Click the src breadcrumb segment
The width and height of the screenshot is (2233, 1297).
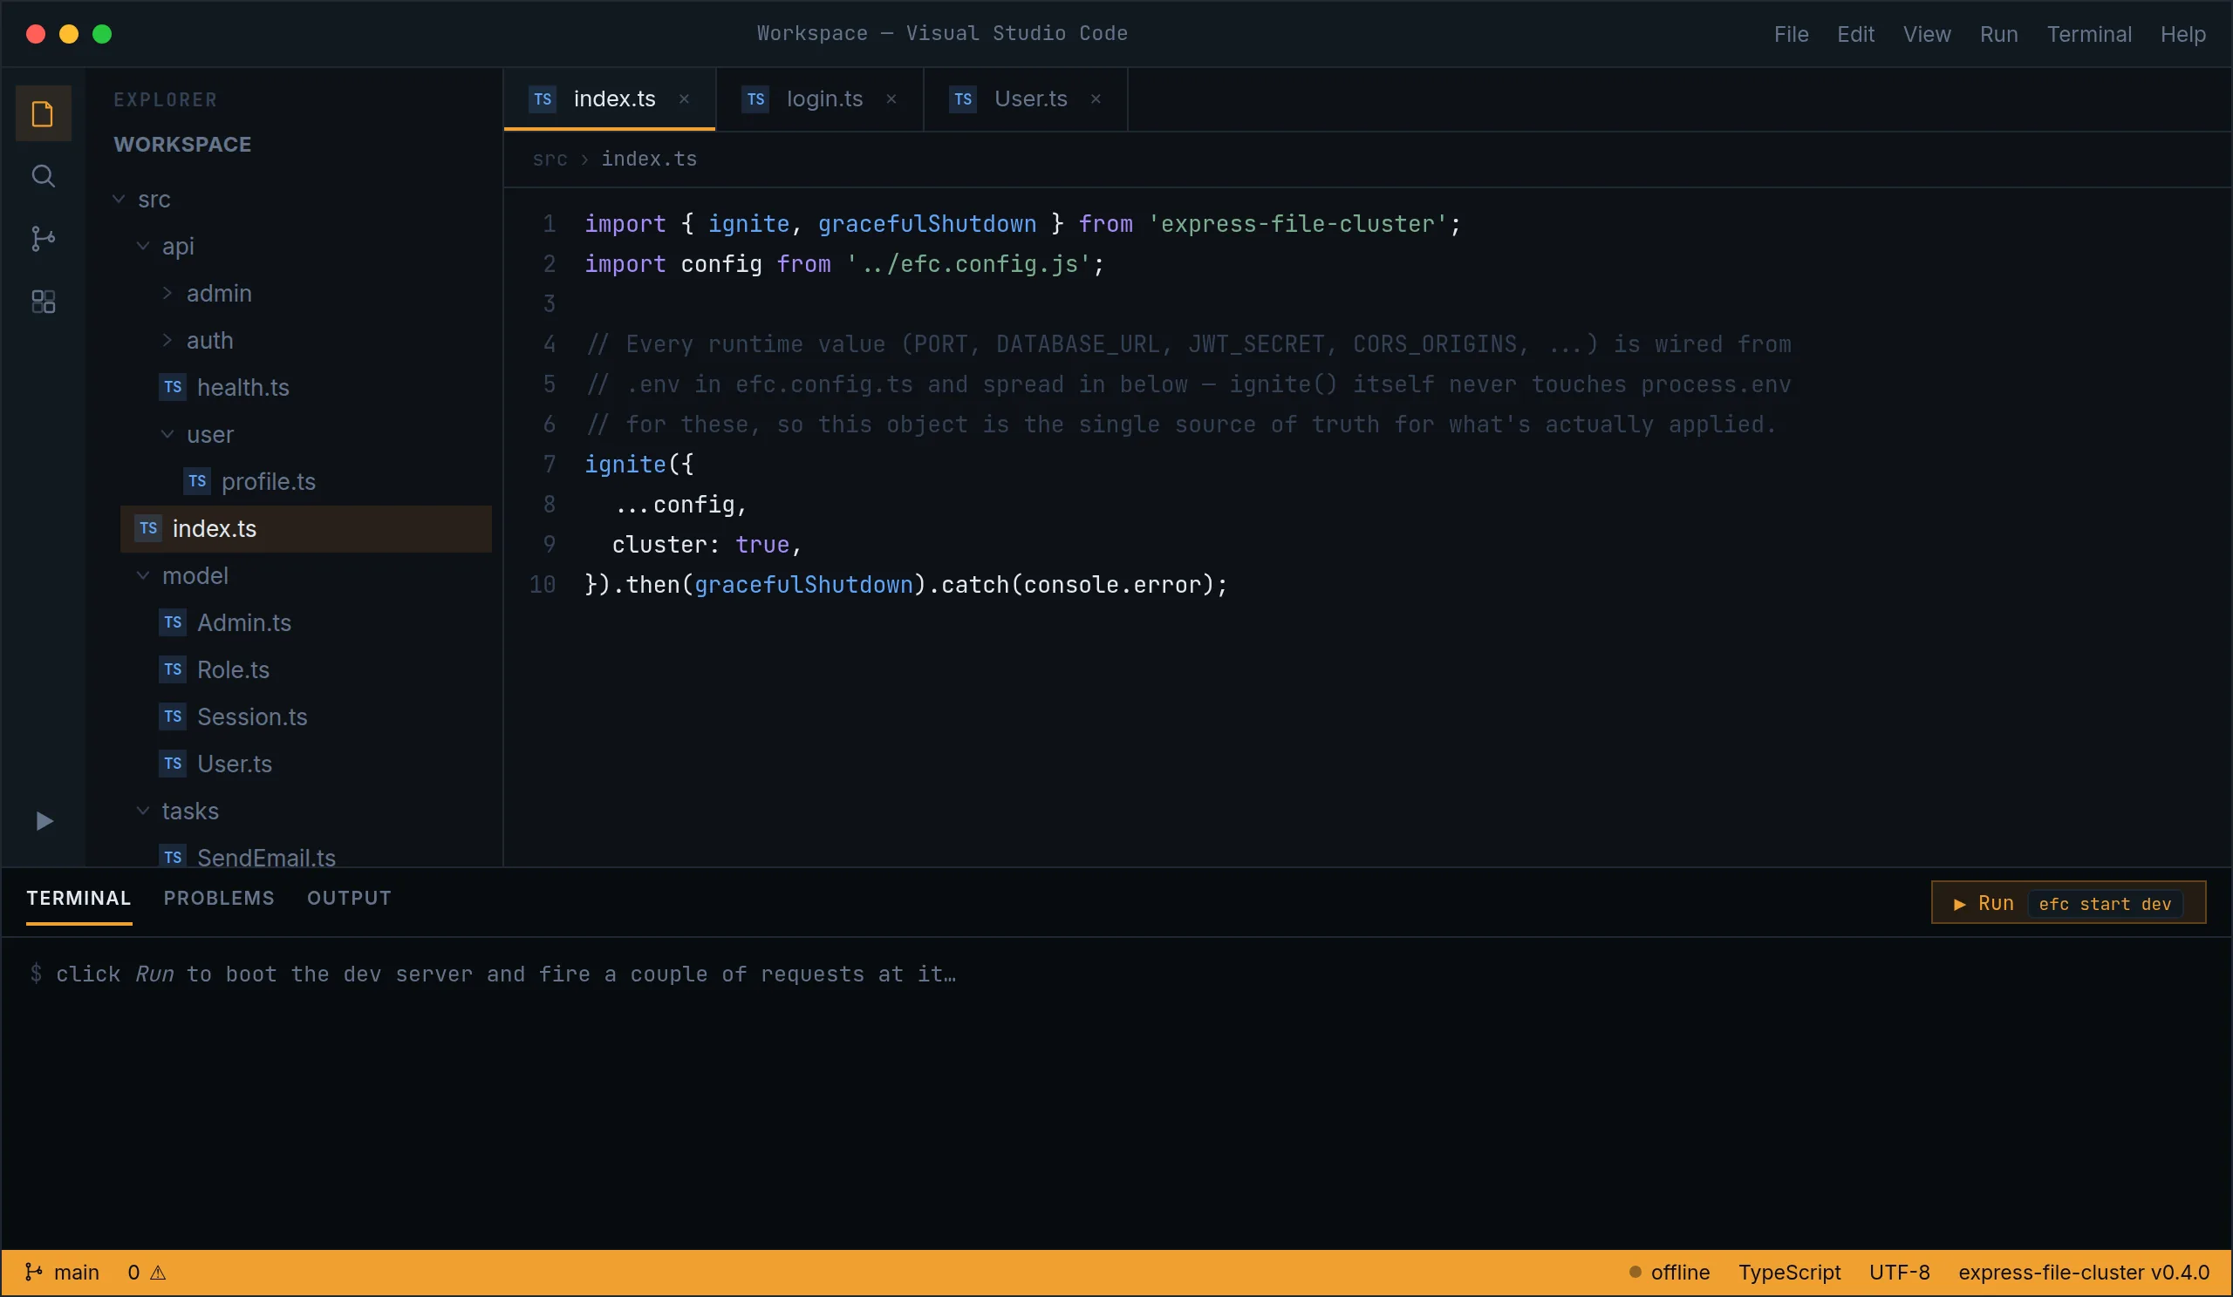coord(550,160)
